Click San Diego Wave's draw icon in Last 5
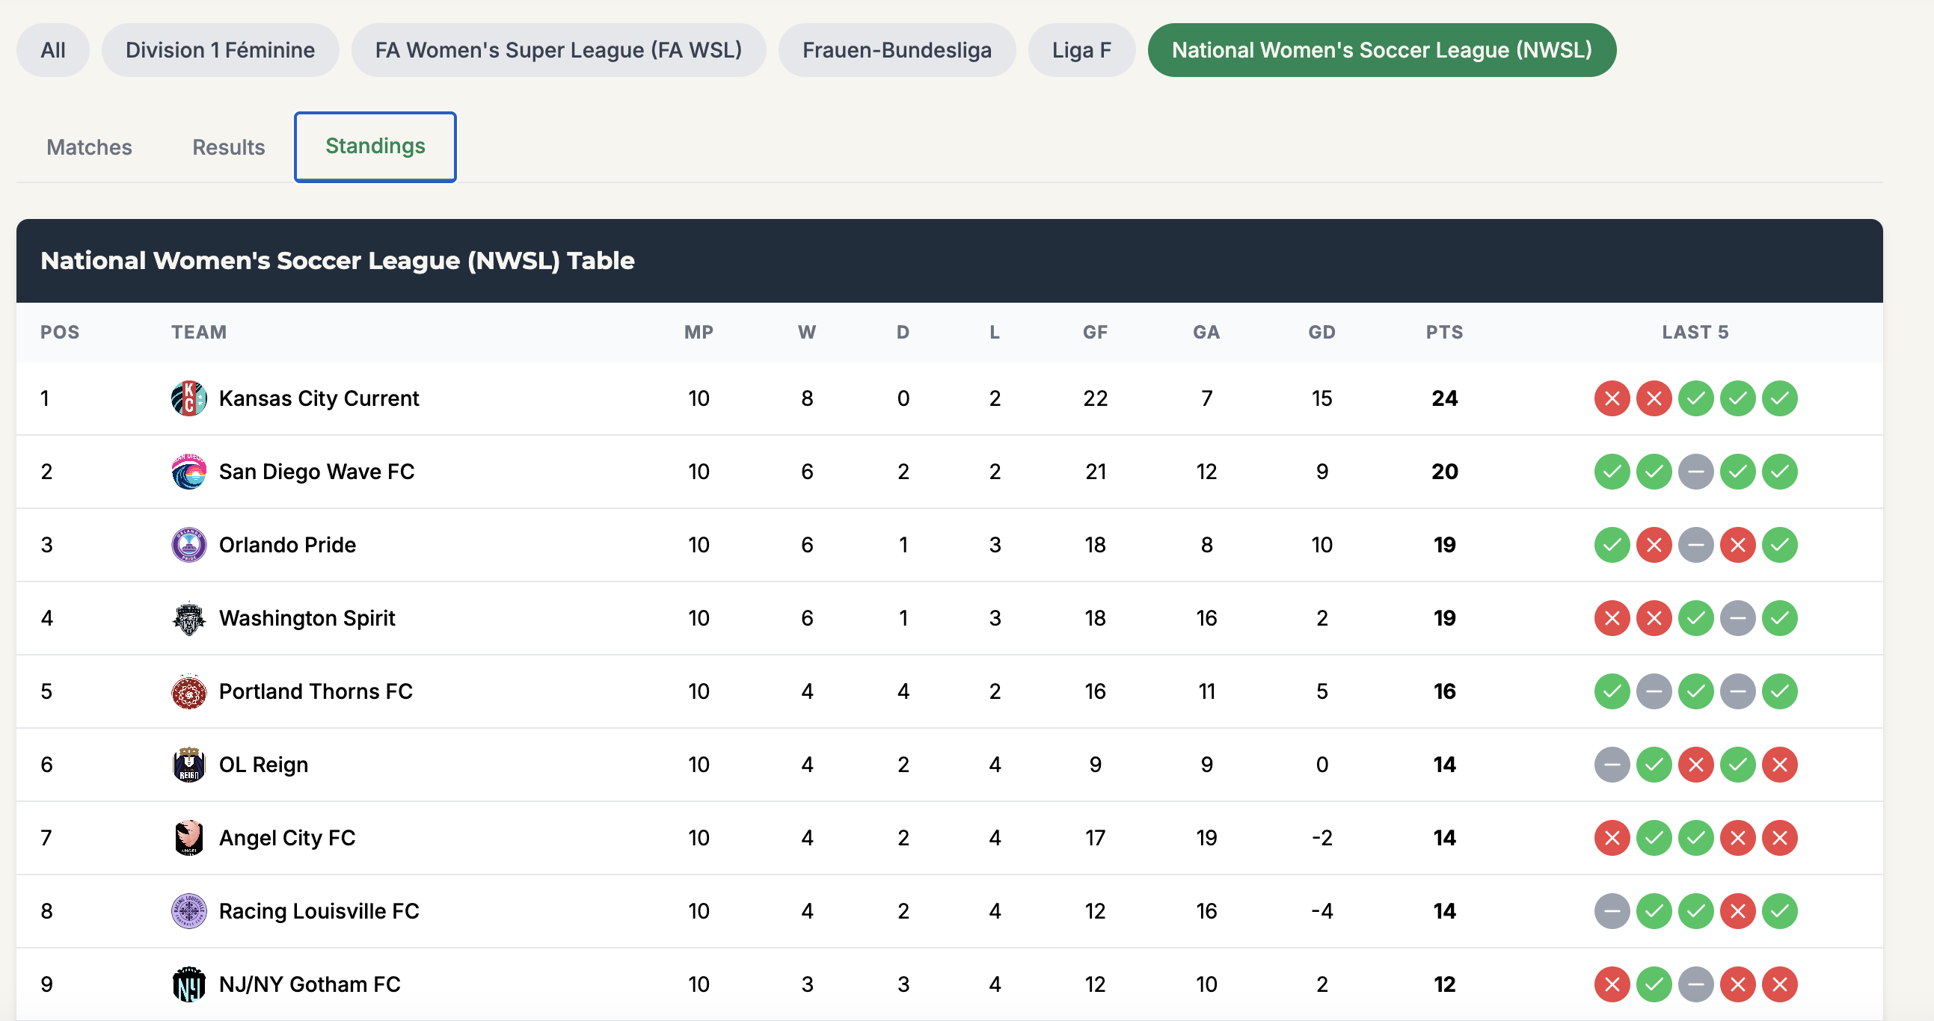The width and height of the screenshot is (1934, 1021). point(1696,472)
